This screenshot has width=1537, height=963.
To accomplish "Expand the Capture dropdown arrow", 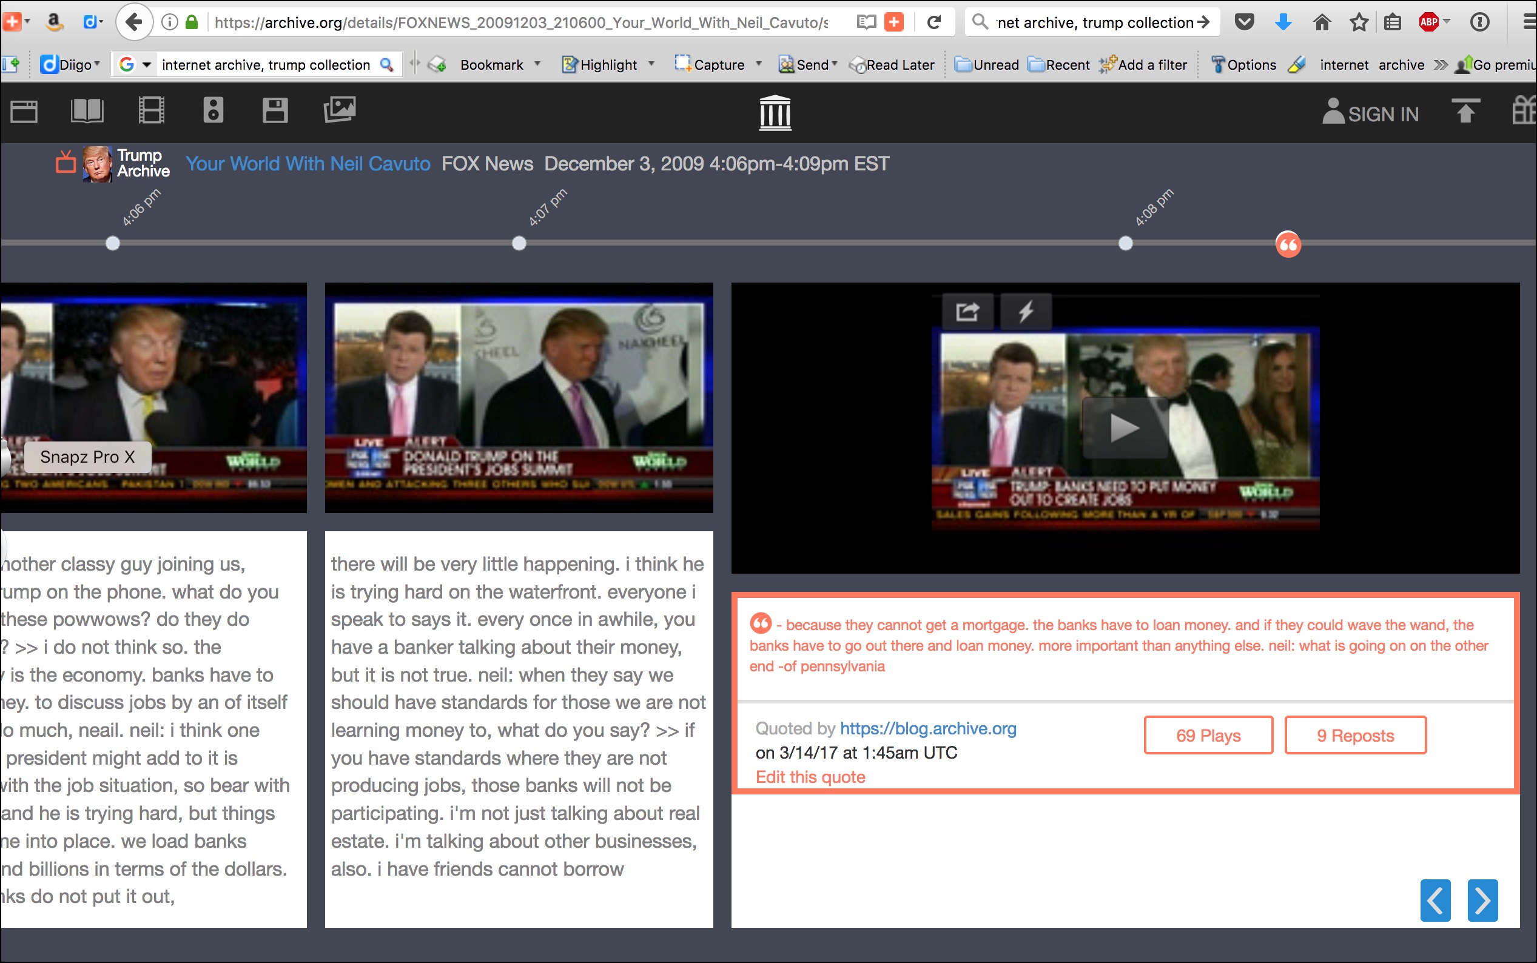I will pos(759,64).
